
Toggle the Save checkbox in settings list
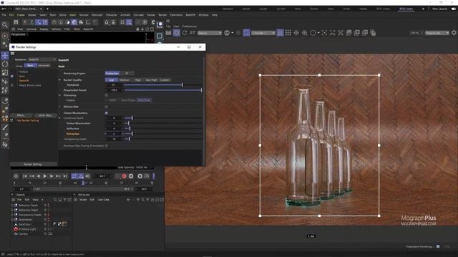tap(12, 76)
